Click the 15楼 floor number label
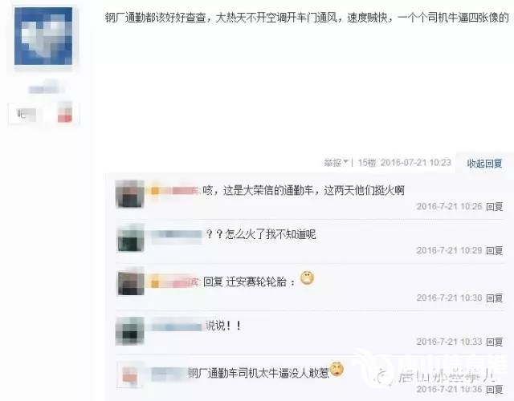 [x=367, y=163]
